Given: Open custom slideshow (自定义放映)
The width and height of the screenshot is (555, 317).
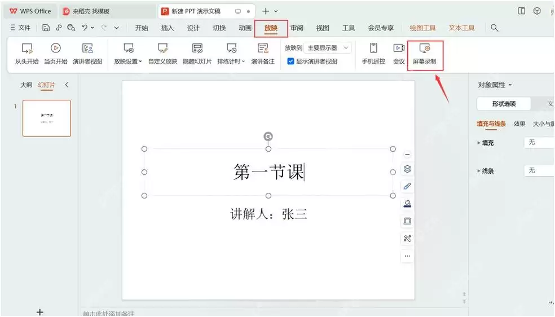Looking at the screenshot, I should [x=162, y=54].
